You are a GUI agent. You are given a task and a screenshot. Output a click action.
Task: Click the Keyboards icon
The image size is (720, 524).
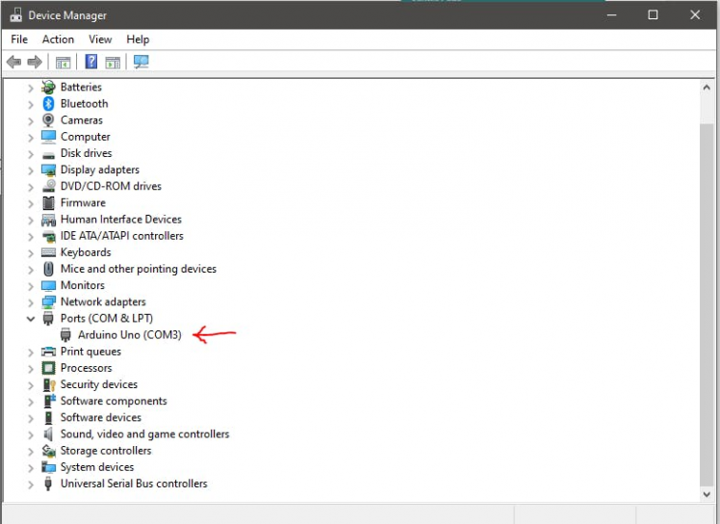(x=48, y=252)
